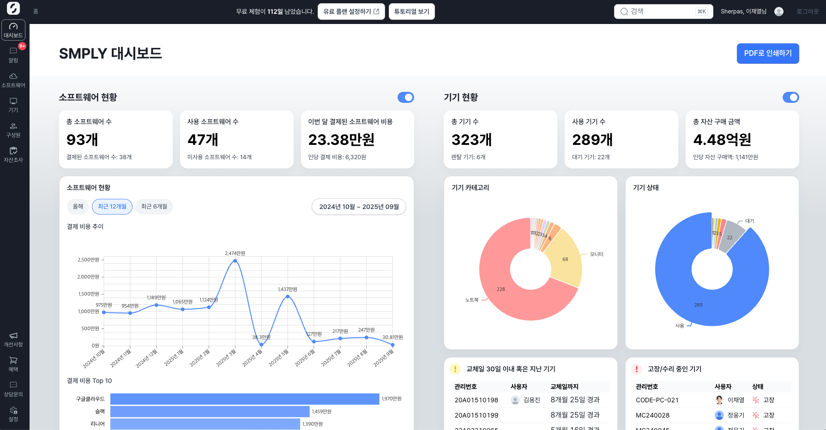Toggle off the 소프트웨어 현황 section switch
Image resolution: width=826 pixels, height=430 pixels.
[406, 97]
